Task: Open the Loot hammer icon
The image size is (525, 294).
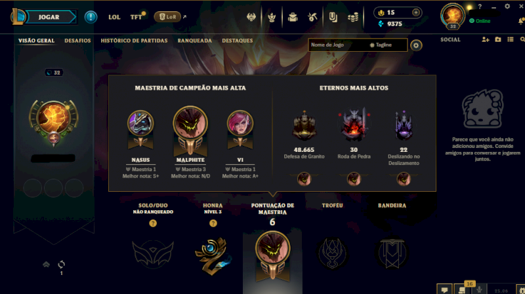Action: (x=312, y=17)
